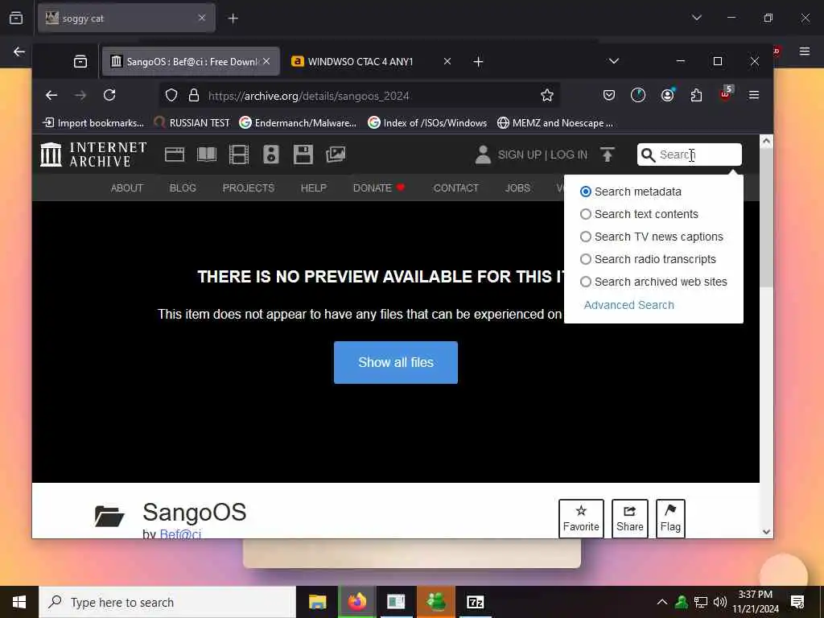Open the Firefox hamburger application menu

click(754, 95)
